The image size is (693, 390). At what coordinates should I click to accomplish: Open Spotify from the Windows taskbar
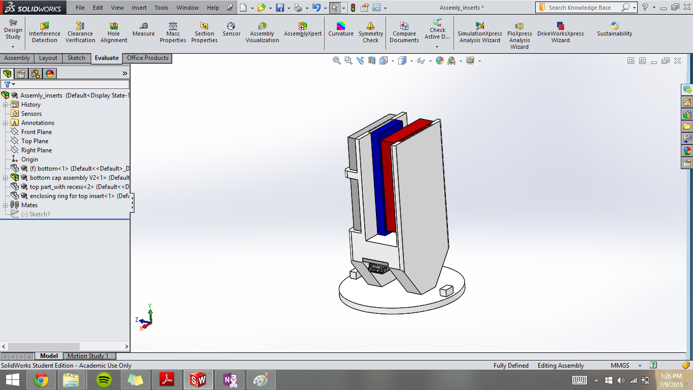pos(104,380)
